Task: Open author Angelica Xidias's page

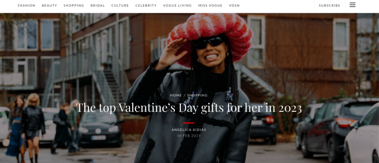Action: pos(189,130)
